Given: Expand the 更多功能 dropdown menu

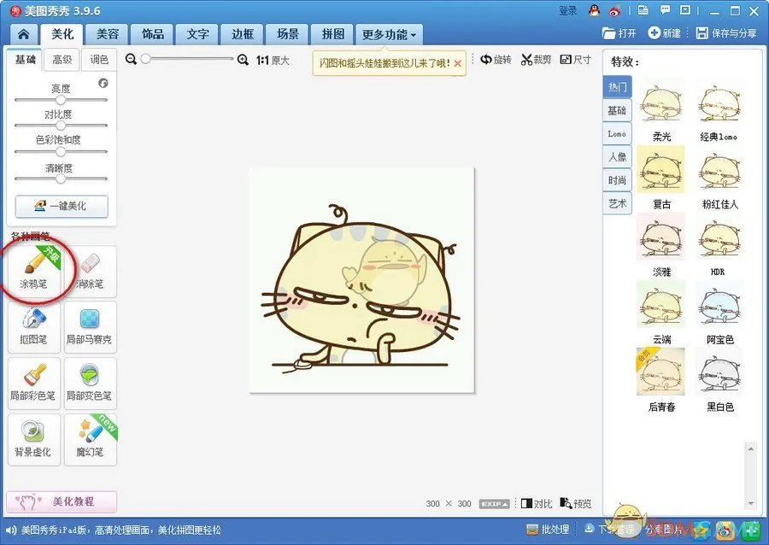Looking at the screenshot, I should point(389,35).
